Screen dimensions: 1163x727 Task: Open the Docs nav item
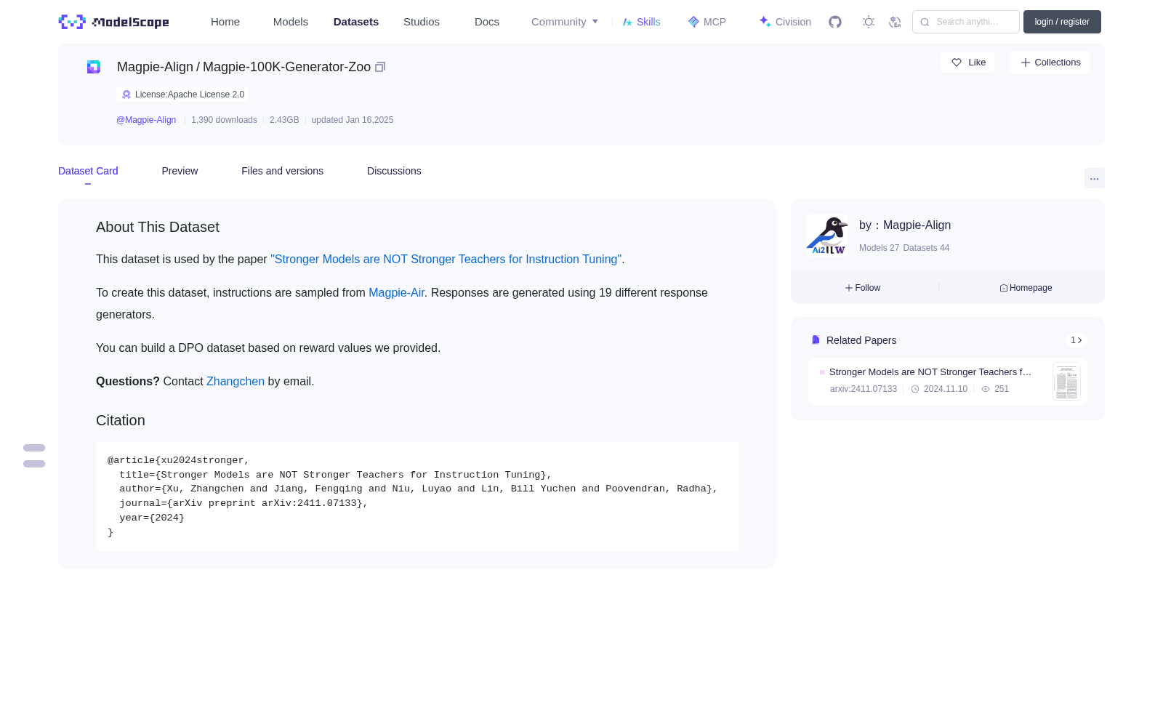(487, 22)
